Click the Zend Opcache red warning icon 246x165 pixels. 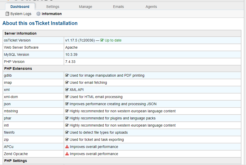67,154
